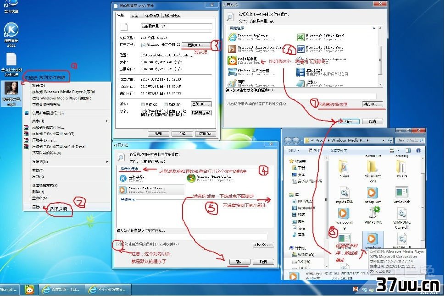Collapse the other programs group in upper-right dialog
The width and height of the screenshot is (445, 296).
(374, 28)
